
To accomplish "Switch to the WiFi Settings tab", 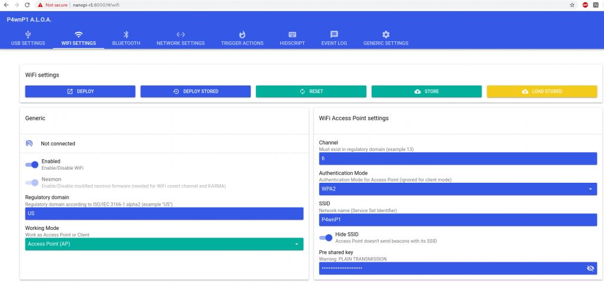I will (x=78, y=38).
